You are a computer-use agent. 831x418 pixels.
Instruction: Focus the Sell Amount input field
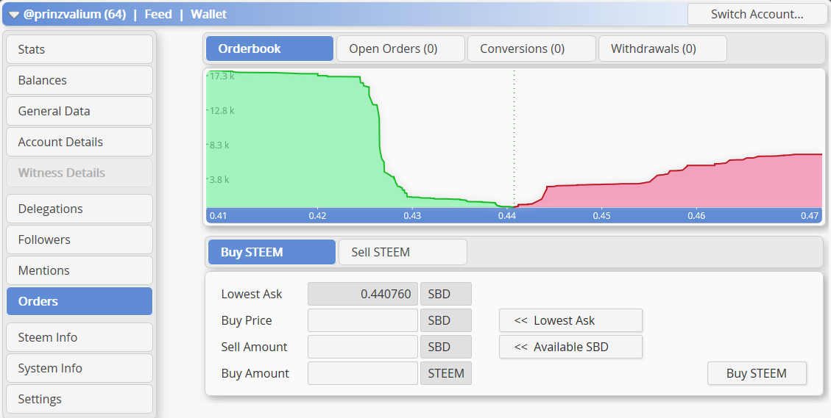[363, 347]
